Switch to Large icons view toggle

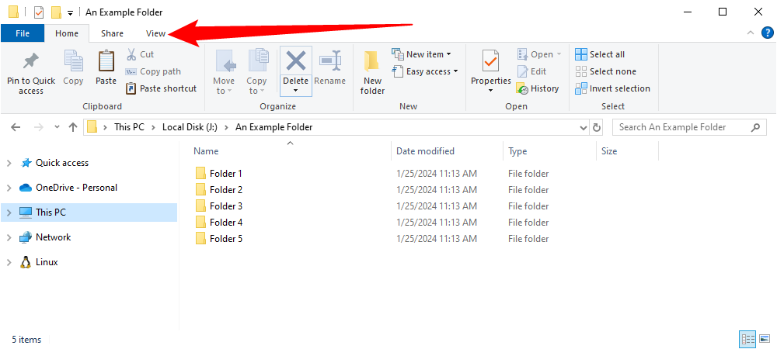[x=765, y=339]
